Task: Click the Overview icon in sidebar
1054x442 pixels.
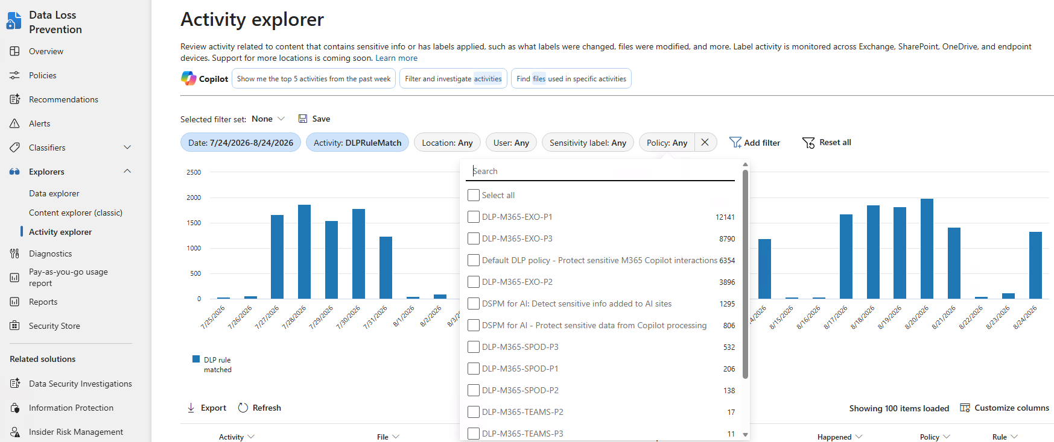Action: (14, 51)
